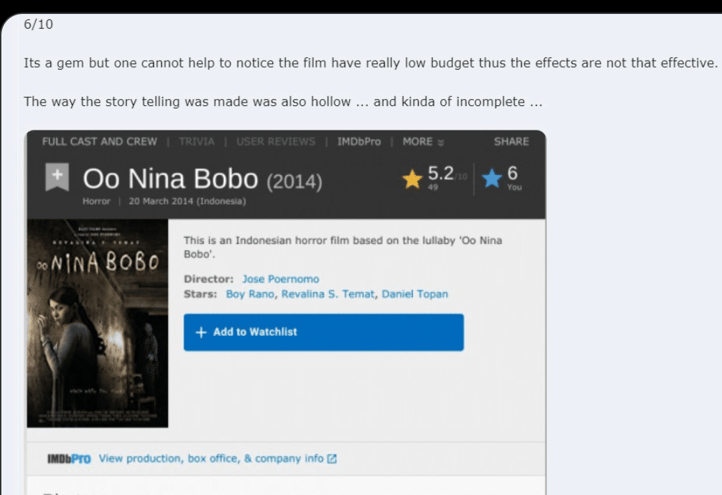Open the Daniel Topan link

pos(415,294)
